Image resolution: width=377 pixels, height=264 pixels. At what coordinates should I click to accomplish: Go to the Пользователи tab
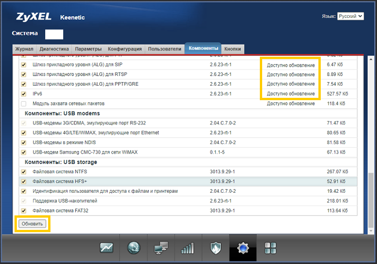164,49
